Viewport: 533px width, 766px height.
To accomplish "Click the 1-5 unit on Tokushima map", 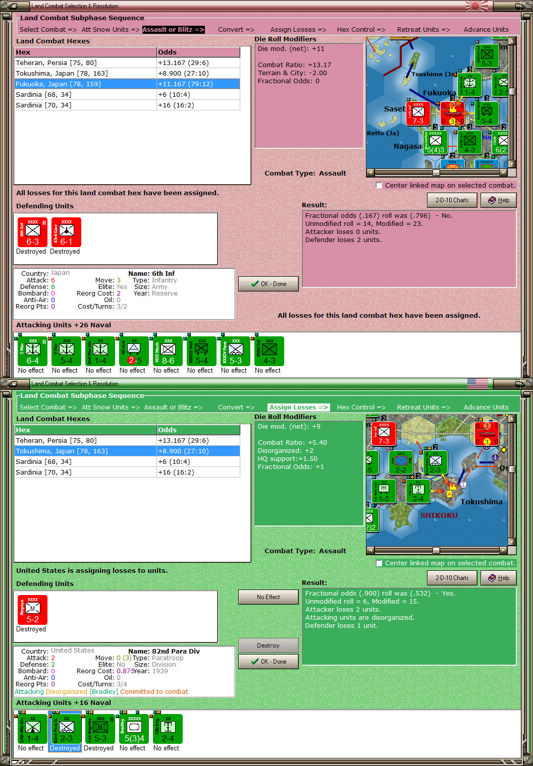I will (x=384, y=491).
